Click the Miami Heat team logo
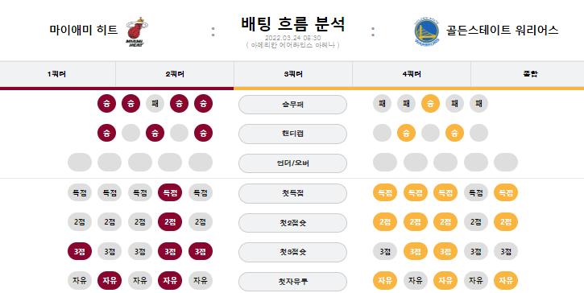The image size is (584, 293). [x=136, y=31]
